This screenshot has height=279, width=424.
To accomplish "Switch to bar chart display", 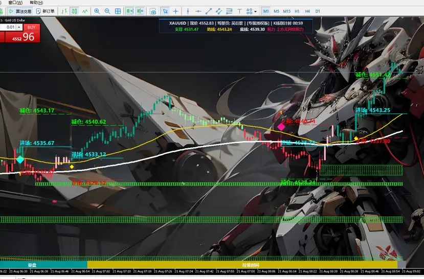I will pyautogui.click(x=64, y=11).
